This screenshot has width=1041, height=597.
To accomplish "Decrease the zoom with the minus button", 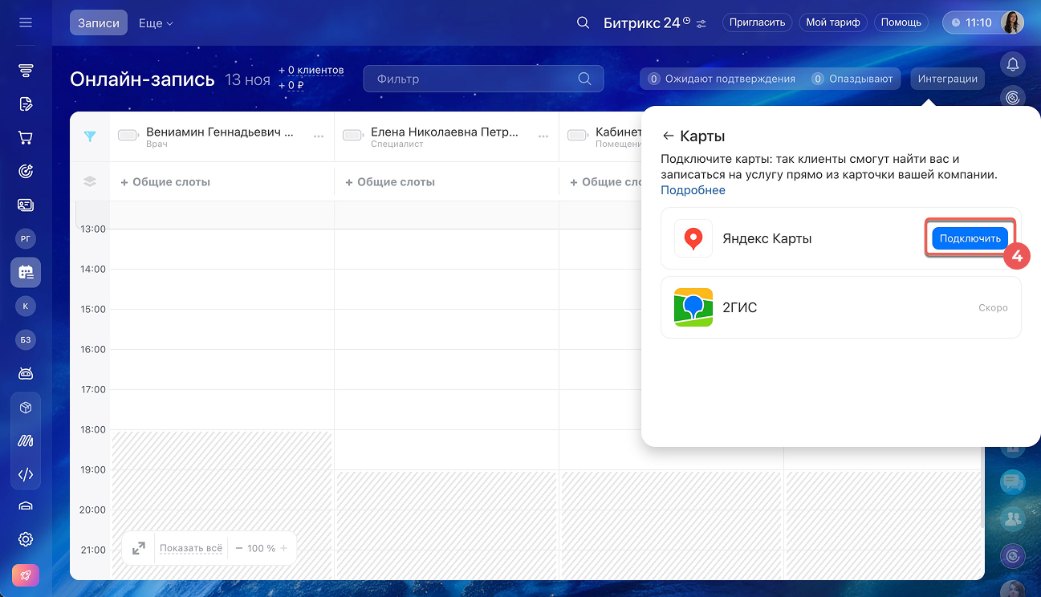I will coord(239,548).
